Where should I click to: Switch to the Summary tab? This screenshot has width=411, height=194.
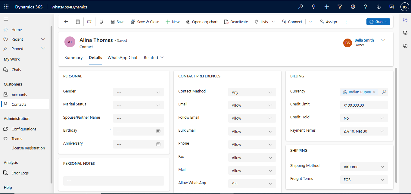[73, 58]
